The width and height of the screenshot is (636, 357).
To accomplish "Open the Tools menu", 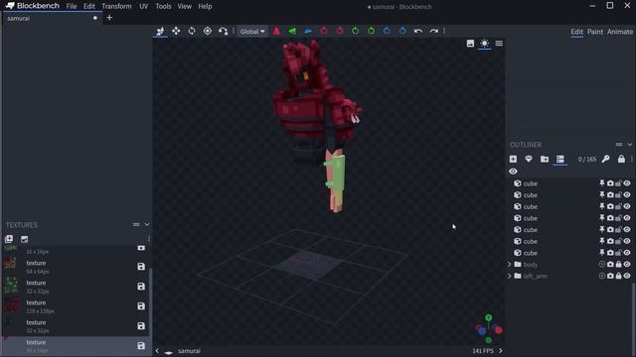I will pos(163,7).
